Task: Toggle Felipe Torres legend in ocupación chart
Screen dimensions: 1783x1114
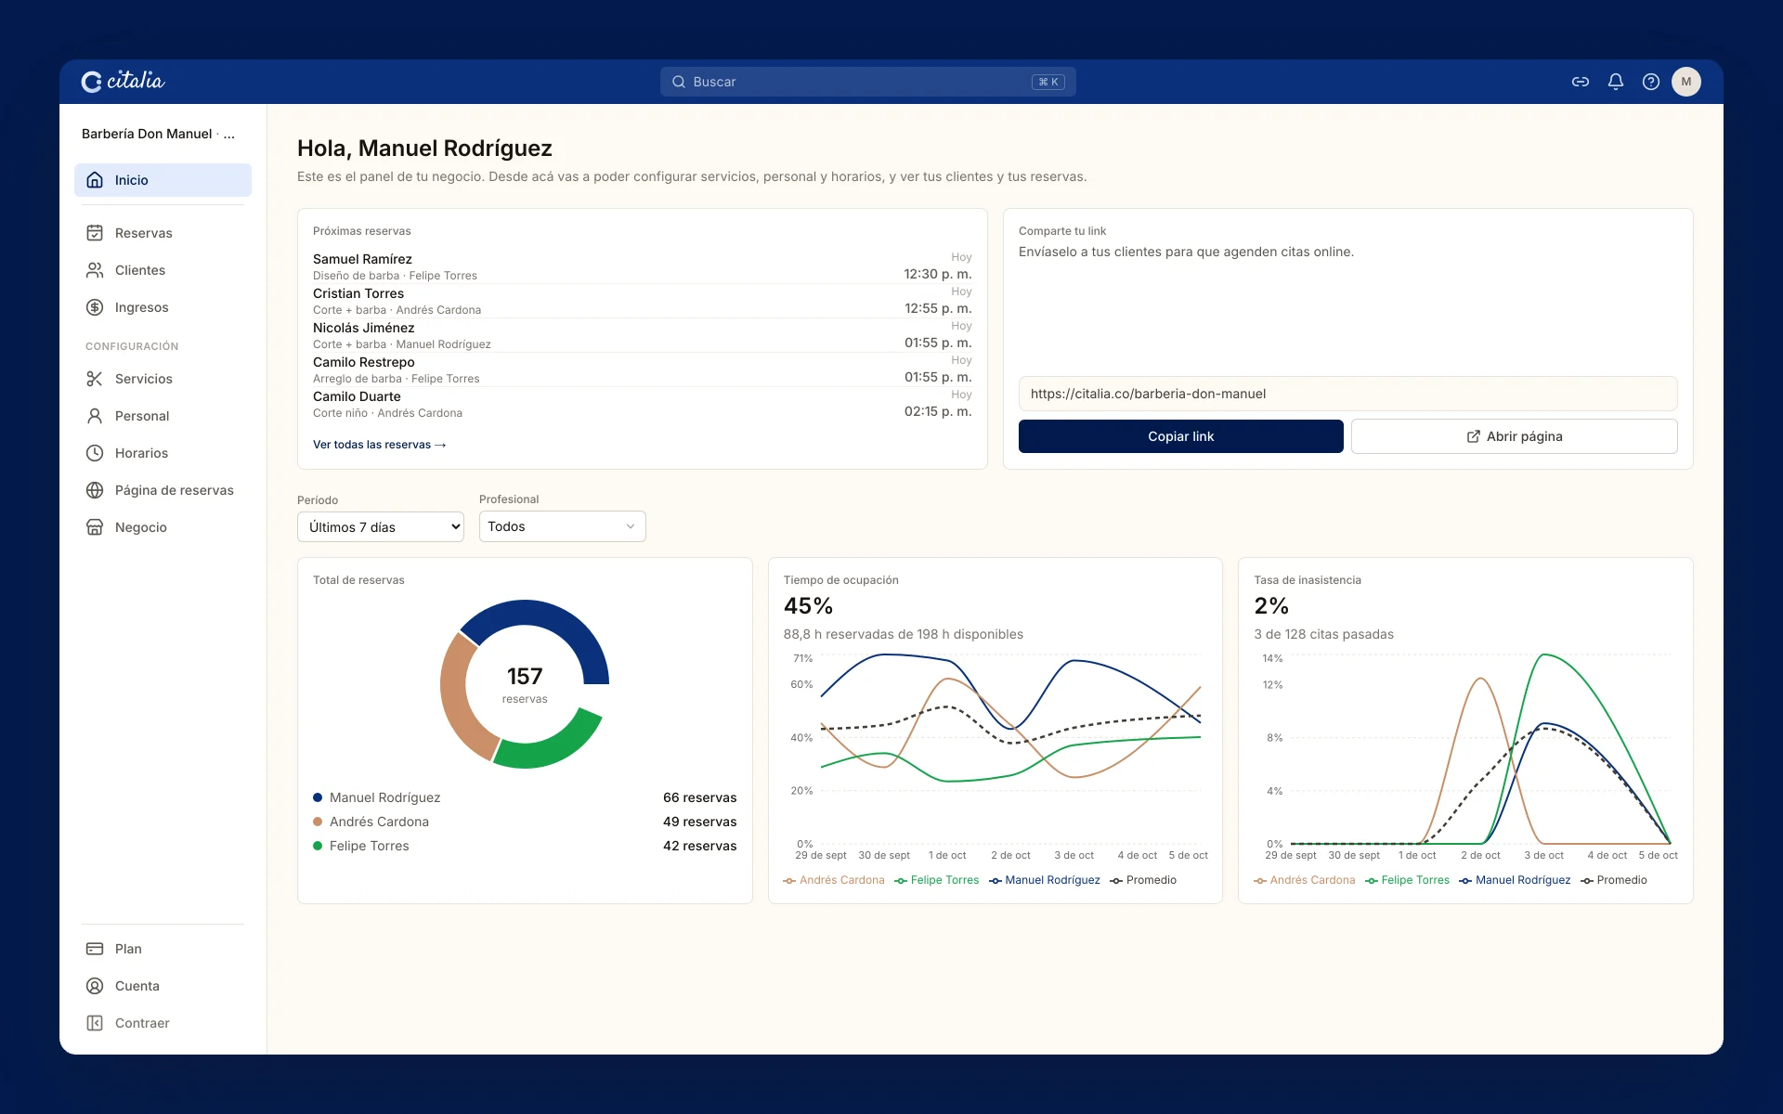Action: (x=937, y=880)
